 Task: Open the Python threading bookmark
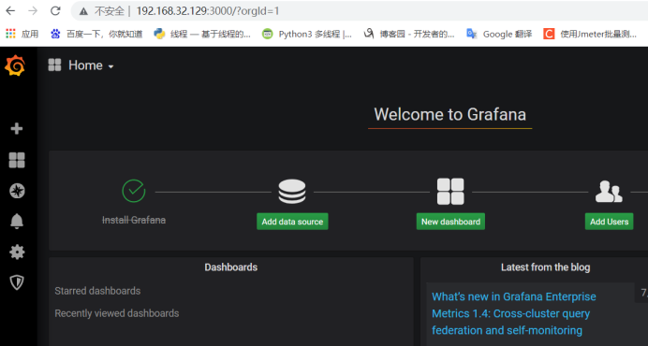pos(202,34)
